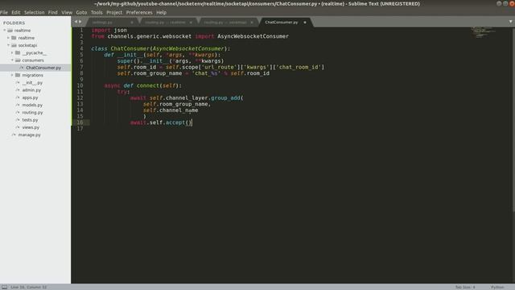The height and width of the screenshot is (290, 515).
Task: Expand the __pycache__ folder arrow
Action: pyautogui.click(x=12, y=52)
